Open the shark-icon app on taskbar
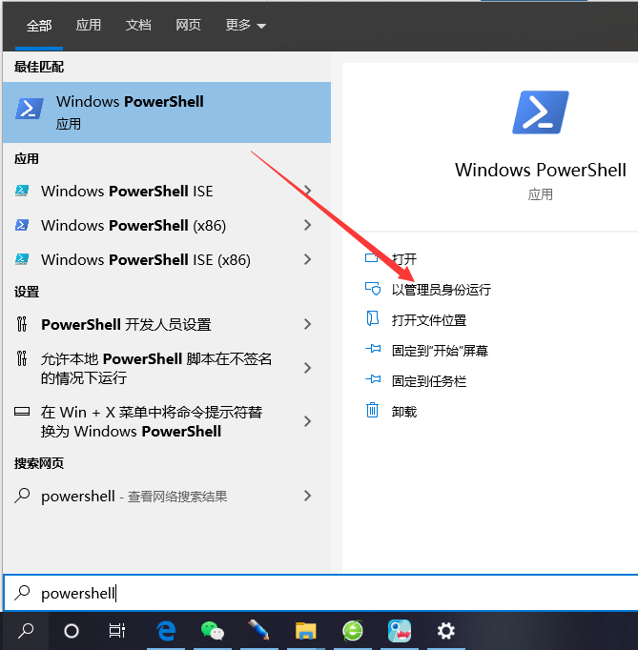Viewport: 638px width, 650px height. [400, 631]
